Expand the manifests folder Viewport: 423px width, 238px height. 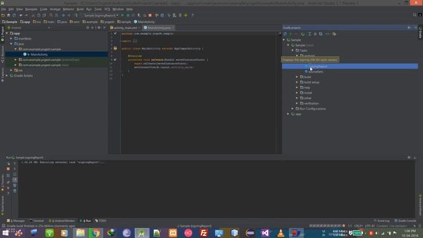(11, 38)
